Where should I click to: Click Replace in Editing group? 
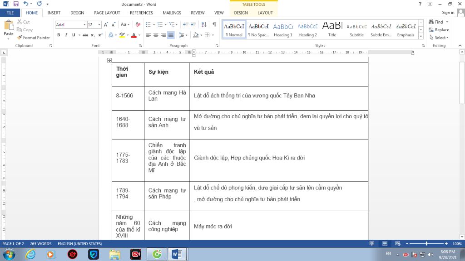pos(439,29)
